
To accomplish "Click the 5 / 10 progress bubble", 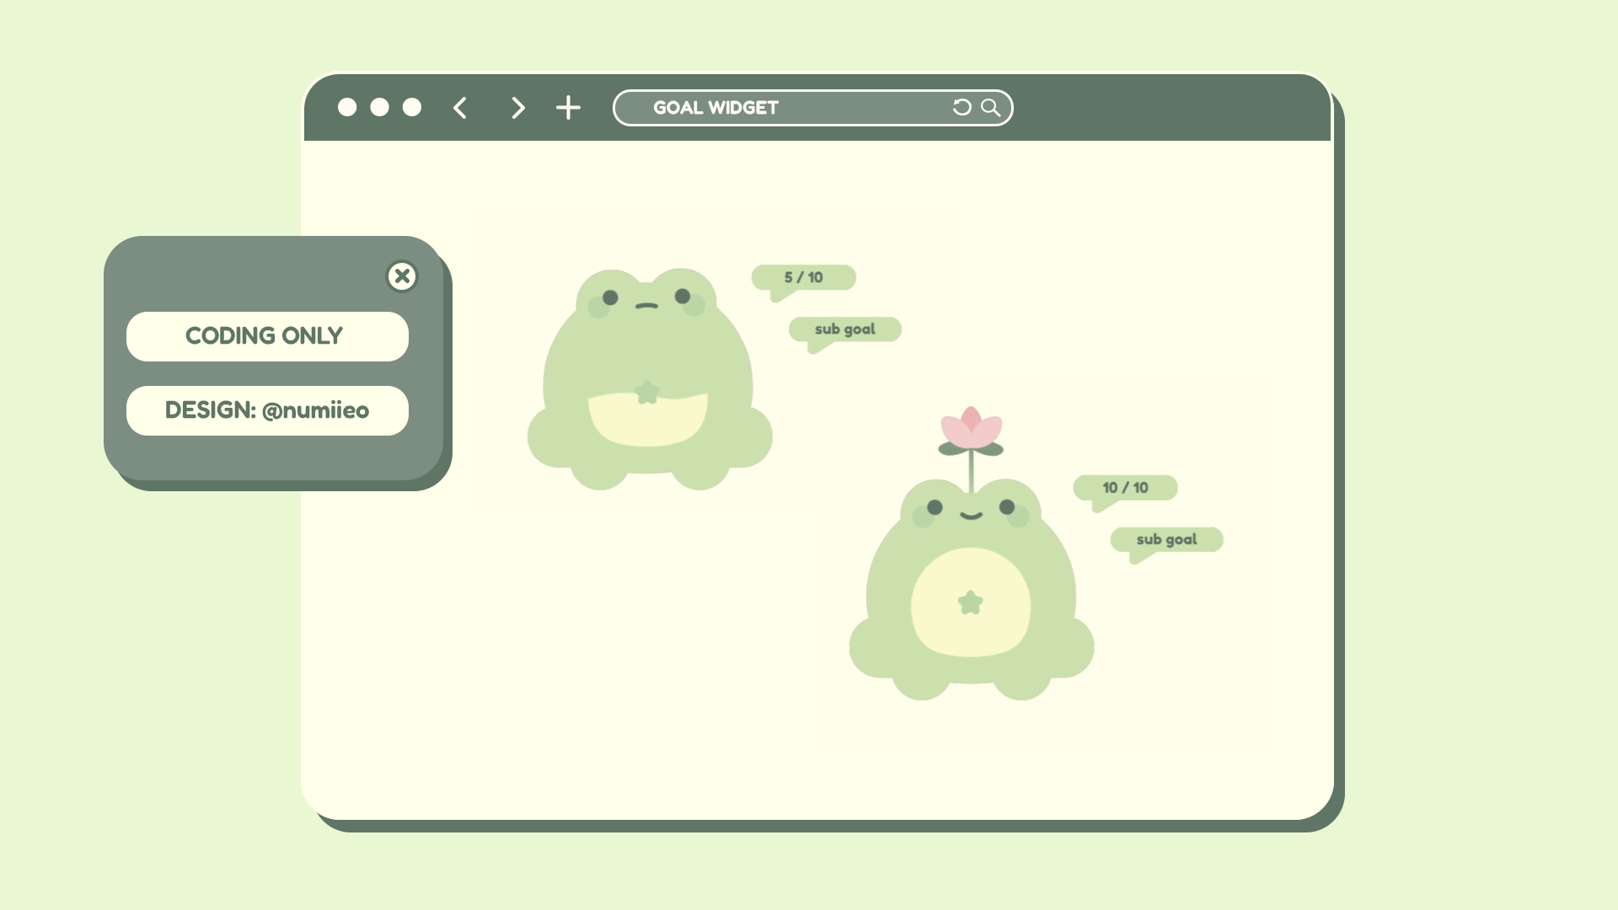I will [803, 277].
